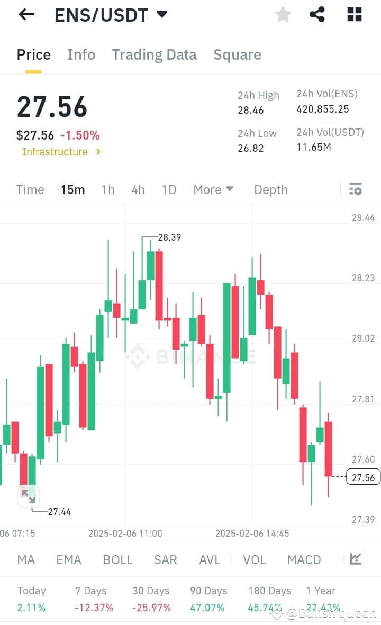Open the chart settings icon beside Depth
The image size is (381, 625).
(356, 189)
